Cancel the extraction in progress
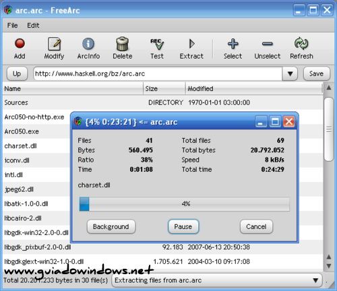 click(x=256, y=226)
